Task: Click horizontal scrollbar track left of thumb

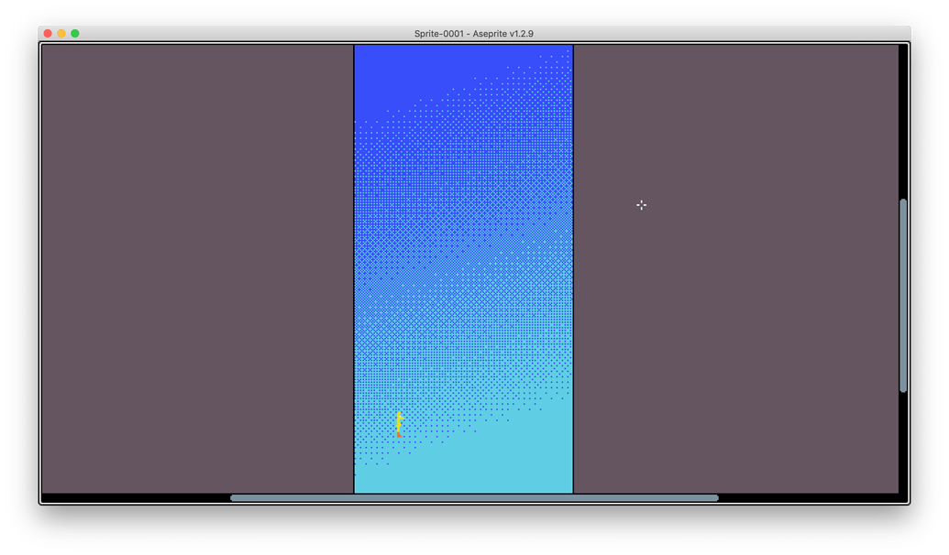Action: (x=138, y=498)
